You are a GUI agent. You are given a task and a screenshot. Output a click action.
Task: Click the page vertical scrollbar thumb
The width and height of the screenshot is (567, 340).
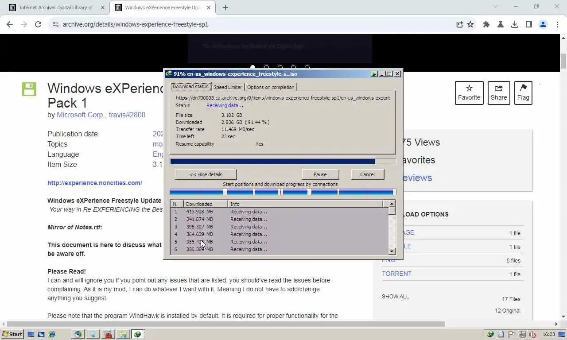[x=563, y=61]
